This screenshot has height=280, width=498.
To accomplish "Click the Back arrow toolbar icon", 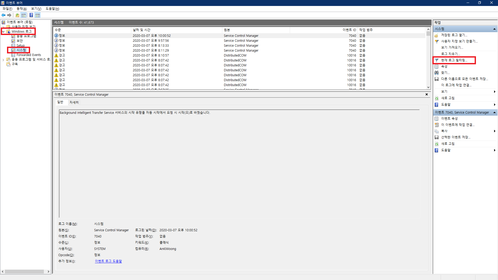I will pyautogui.click(x=3, y=15).
